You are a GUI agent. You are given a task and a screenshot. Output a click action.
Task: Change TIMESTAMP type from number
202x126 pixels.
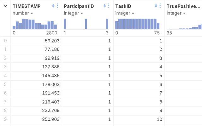point(23,13)
